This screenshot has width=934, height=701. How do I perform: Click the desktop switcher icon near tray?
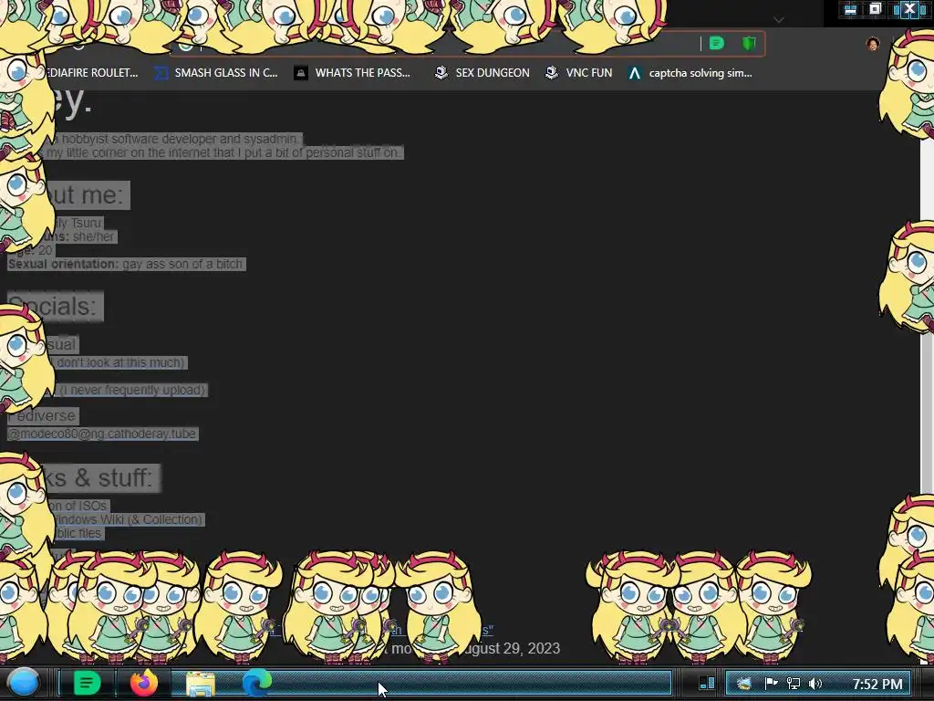(x=707, y=683)
